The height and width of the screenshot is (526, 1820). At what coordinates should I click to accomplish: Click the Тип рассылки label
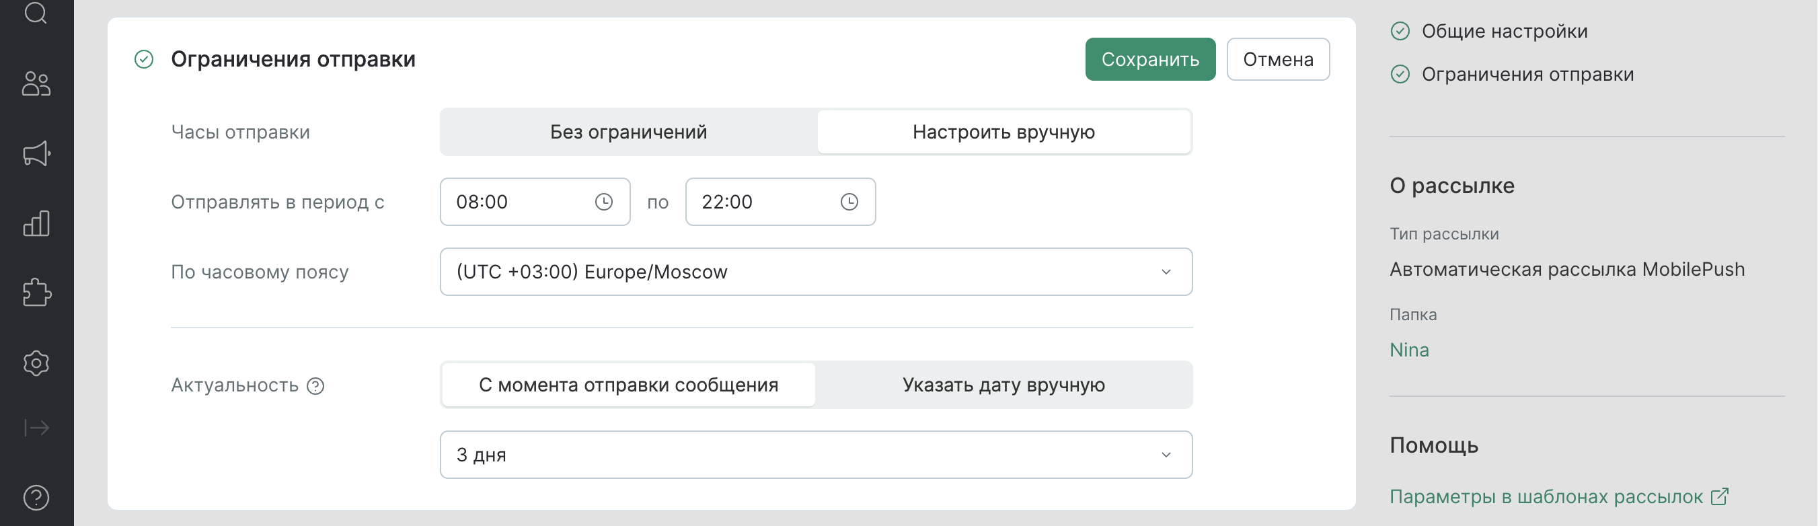pos(1444,234)
